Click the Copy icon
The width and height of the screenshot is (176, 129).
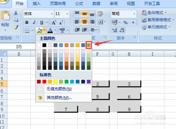[16, 20]
